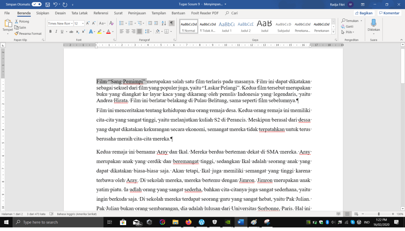This screenshot has height=231, width=405.
Task: Click the Komentar button
Action: (389, 13)
